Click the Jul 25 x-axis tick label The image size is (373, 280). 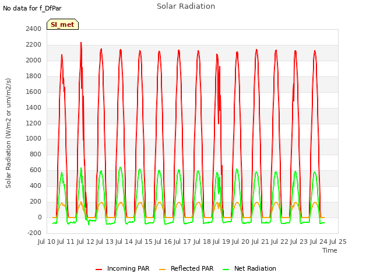click(338, 242)
